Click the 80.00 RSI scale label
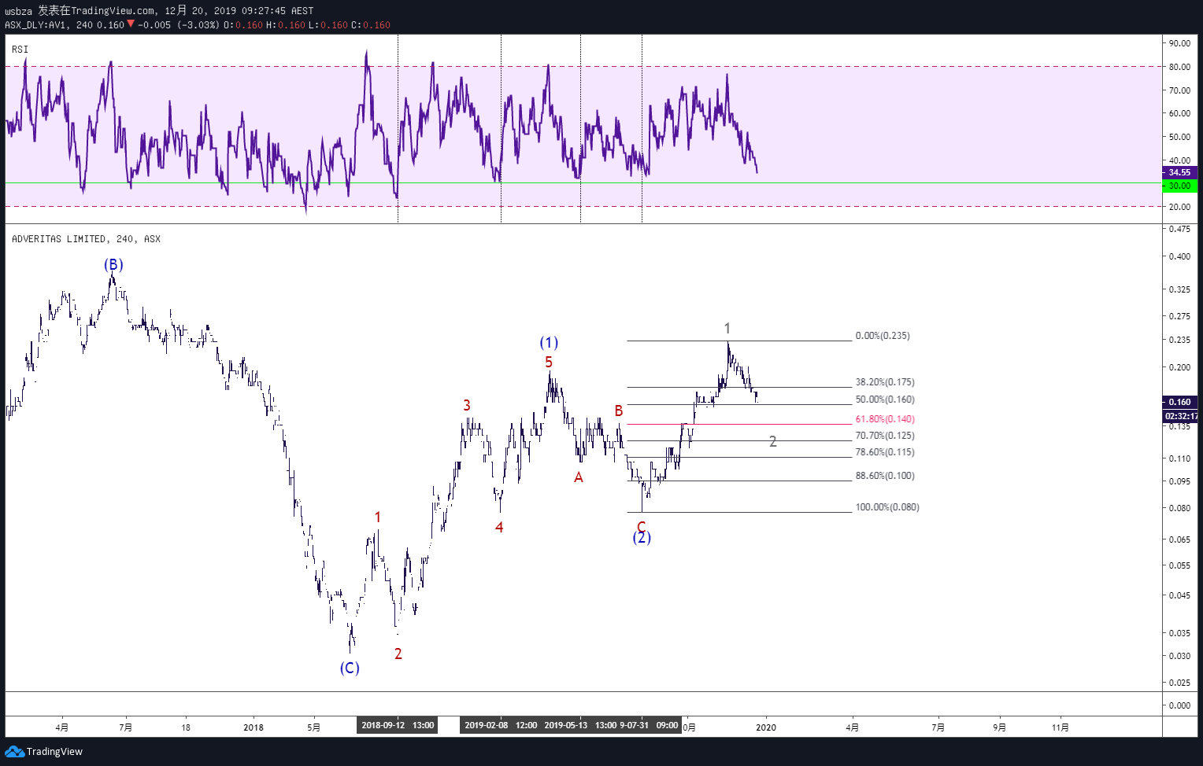Viewport: 1203px width, 766px height. pos(1179,67)
